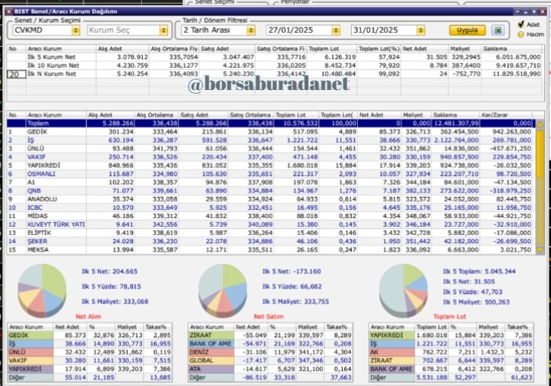551x386 pixels.
Task: Sort by Alış Adet column in broker table
Action: [110, 115]
